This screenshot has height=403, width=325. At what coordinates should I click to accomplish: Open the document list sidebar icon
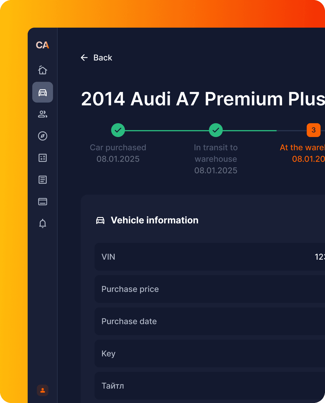pos(43,180)
